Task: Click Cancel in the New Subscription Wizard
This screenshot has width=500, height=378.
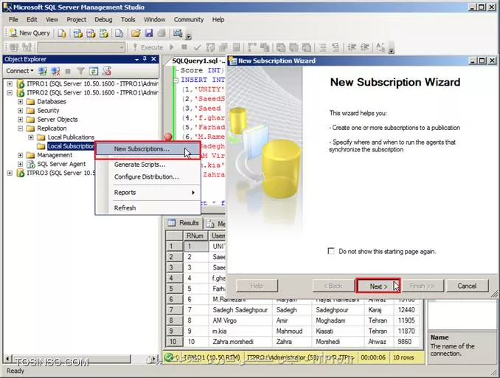Action: point(467,286)
